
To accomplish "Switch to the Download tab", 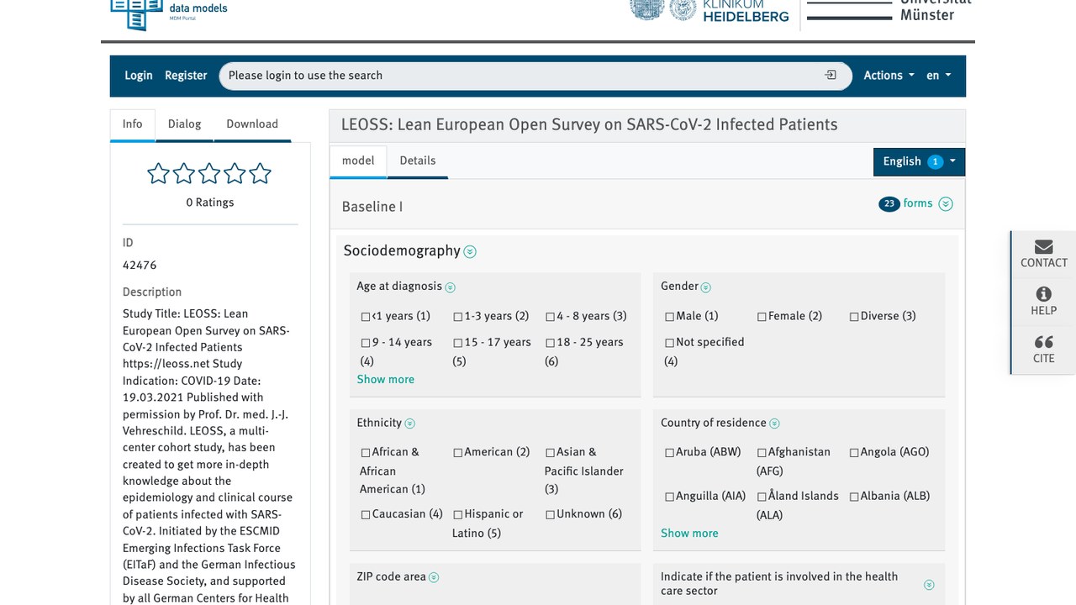I will click(252, 124).
